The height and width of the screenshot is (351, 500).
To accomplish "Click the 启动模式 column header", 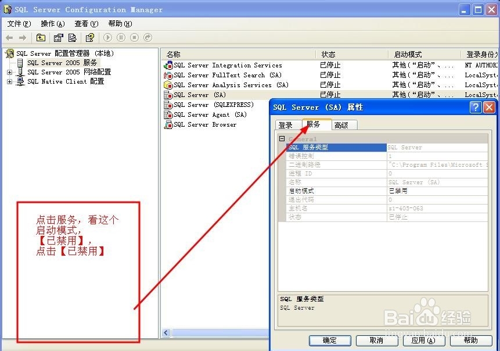I will tap(425, 55).
